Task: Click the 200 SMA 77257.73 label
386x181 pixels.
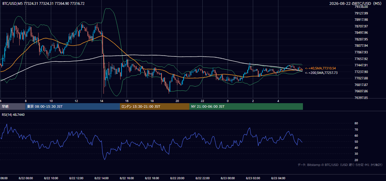Action: click(x=321, y=73)
